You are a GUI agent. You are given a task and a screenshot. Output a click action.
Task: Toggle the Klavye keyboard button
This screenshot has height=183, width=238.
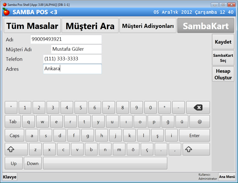click(x=10, y=177)
